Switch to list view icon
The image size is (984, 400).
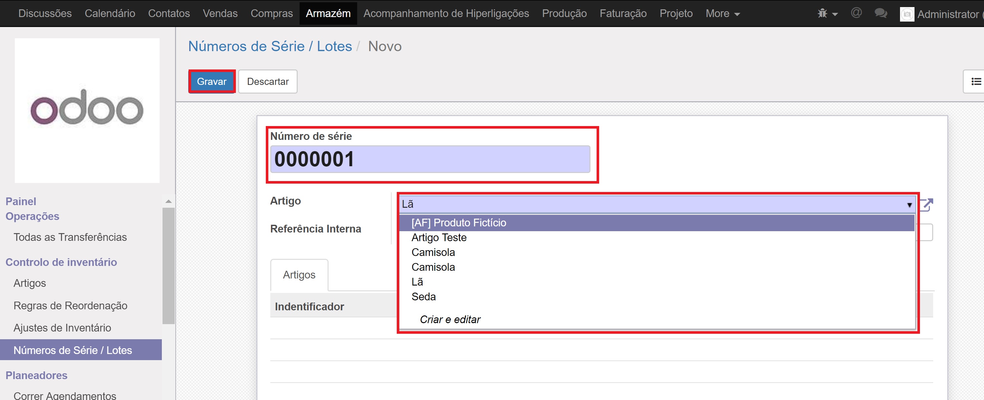(x=976, y=81)
